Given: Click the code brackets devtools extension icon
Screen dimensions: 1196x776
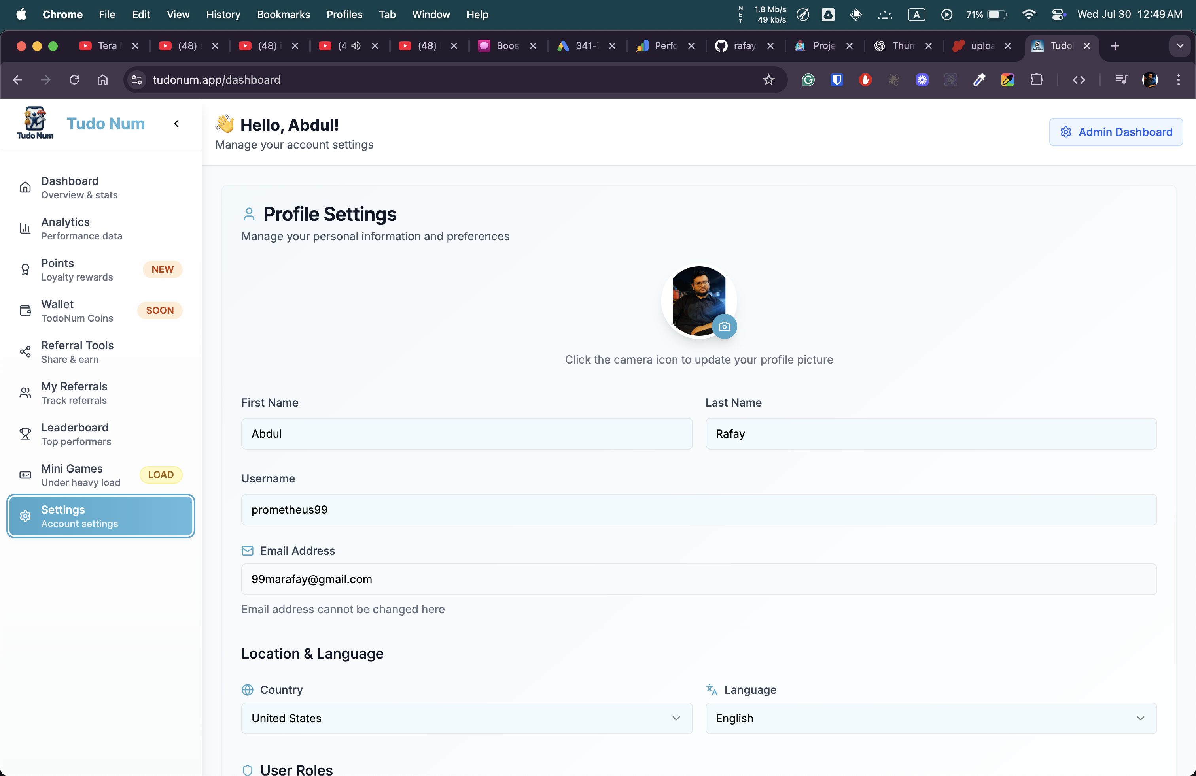Looking at the screenshot, I should (1079, 80).
